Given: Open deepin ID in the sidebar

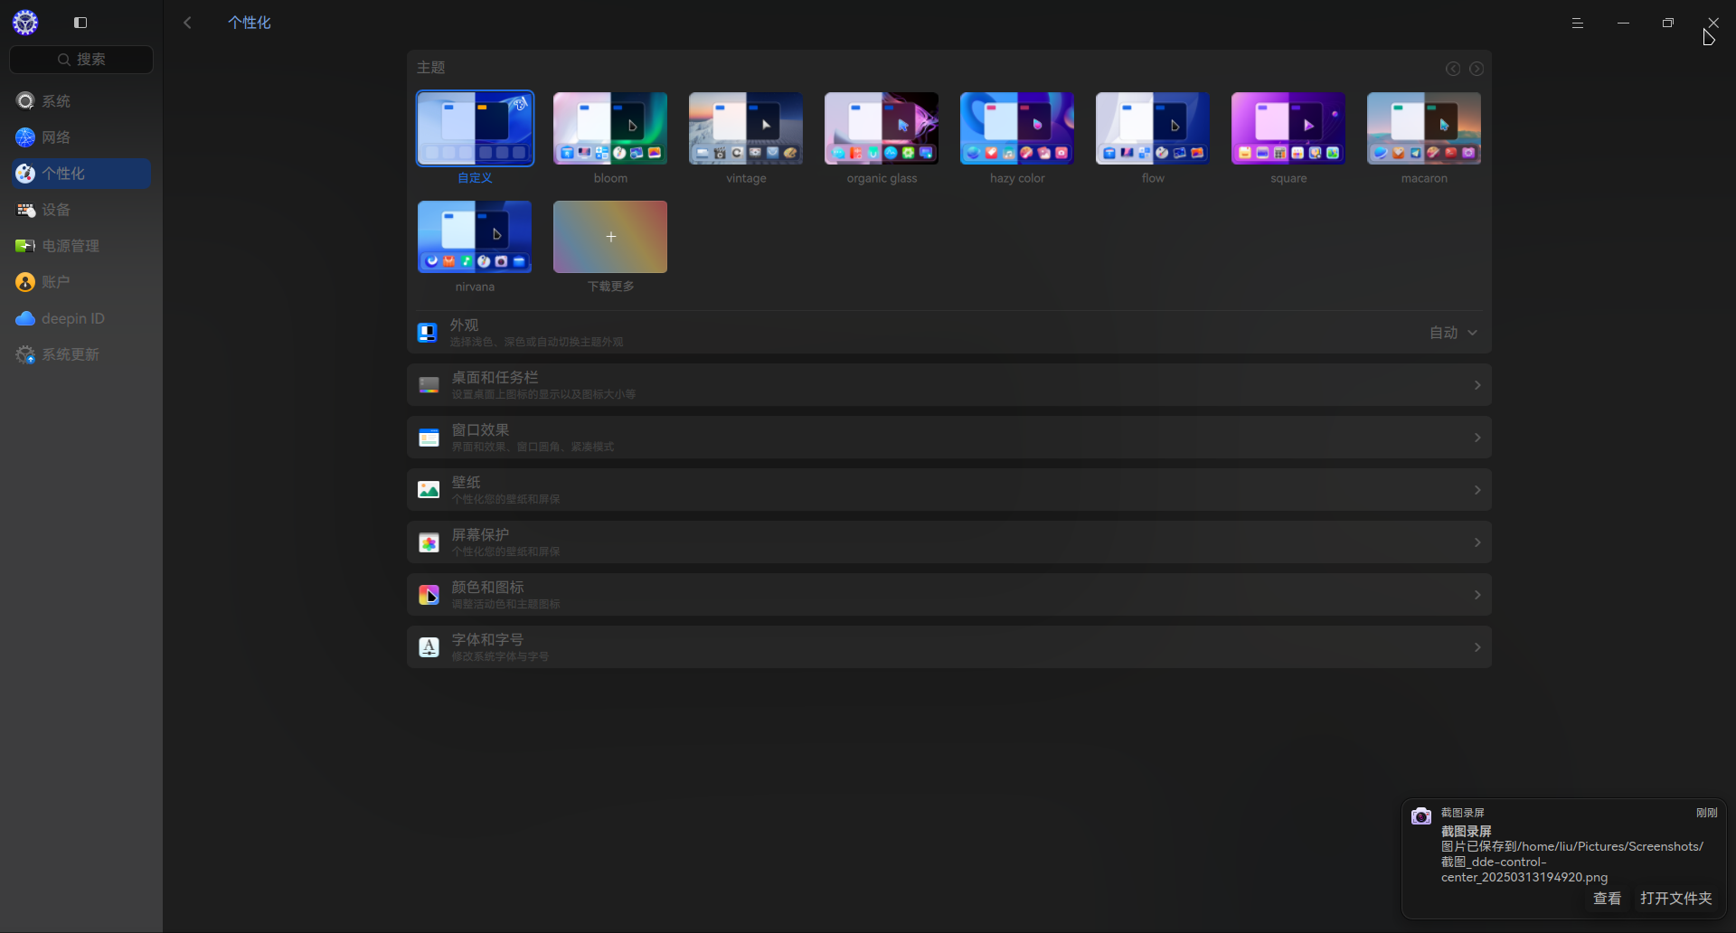Looking at the screenshot, I should 81,318.
